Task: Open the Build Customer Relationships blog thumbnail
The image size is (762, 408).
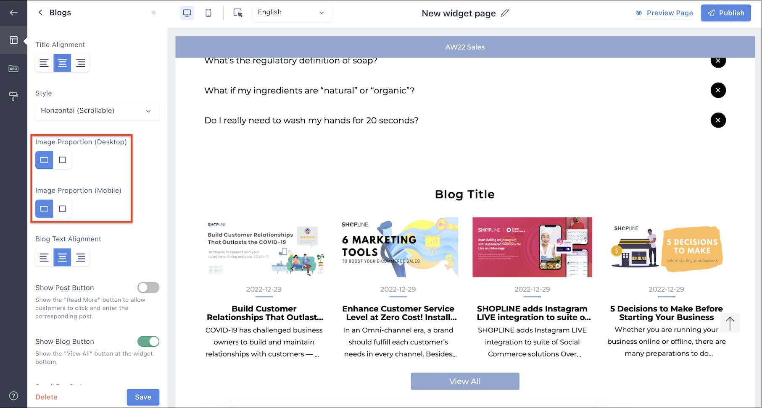Action: (264, 247)
